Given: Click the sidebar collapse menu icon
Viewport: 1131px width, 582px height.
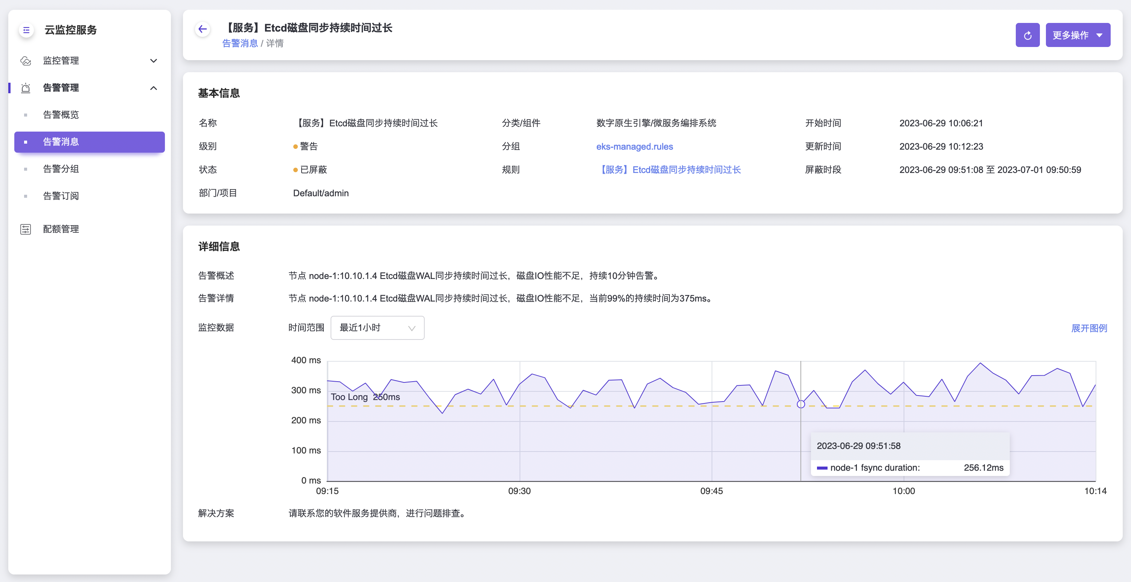Looking at the screenshot, I should (26, 30).
